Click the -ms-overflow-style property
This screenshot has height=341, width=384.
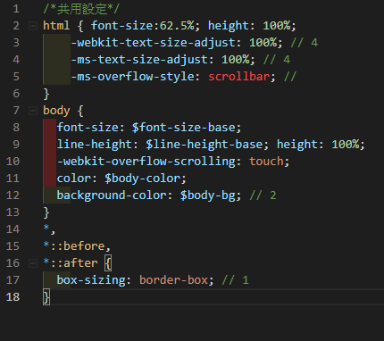(x=133, y=77)
